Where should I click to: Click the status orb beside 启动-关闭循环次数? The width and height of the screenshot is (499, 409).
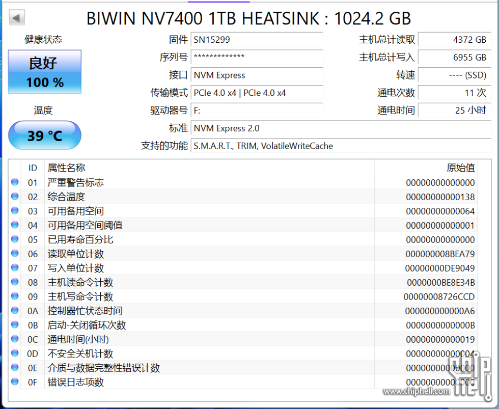pyautogui.click(x=15, y=325)
